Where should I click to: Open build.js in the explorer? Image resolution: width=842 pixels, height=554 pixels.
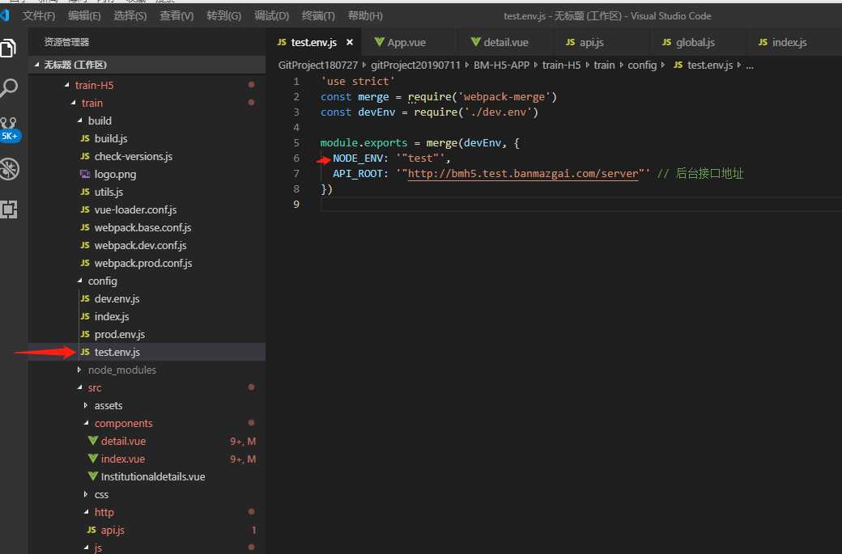147,138
